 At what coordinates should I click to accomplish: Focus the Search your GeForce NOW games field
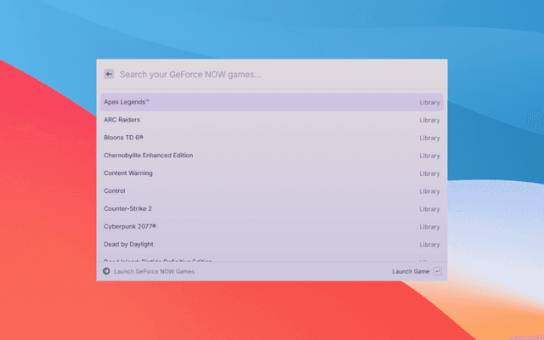280,74
